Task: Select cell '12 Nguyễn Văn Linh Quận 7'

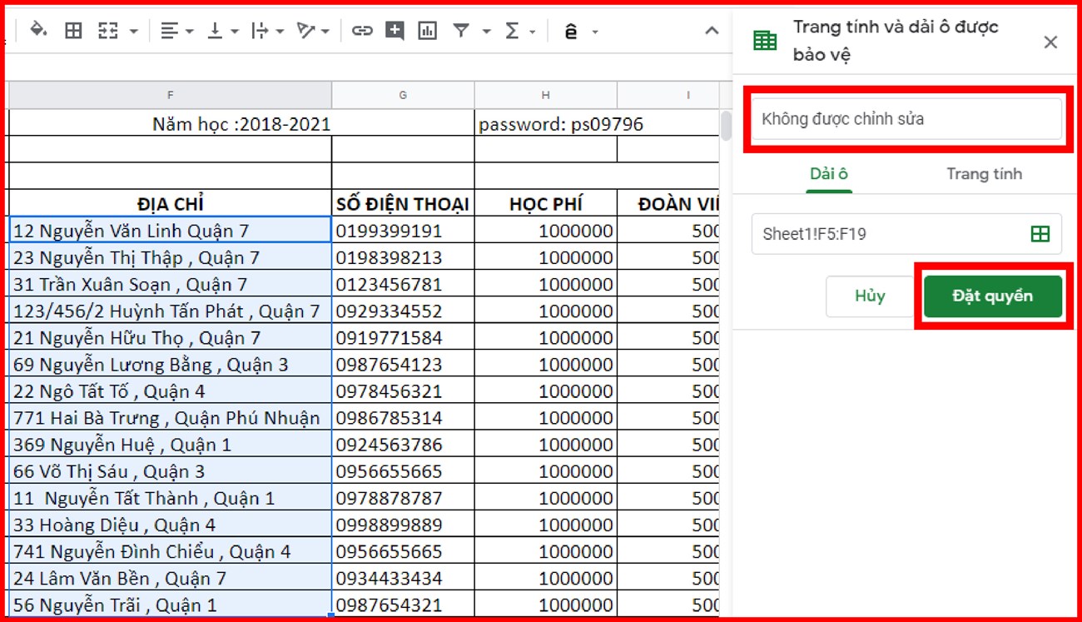Action: [x=170, y=231]
